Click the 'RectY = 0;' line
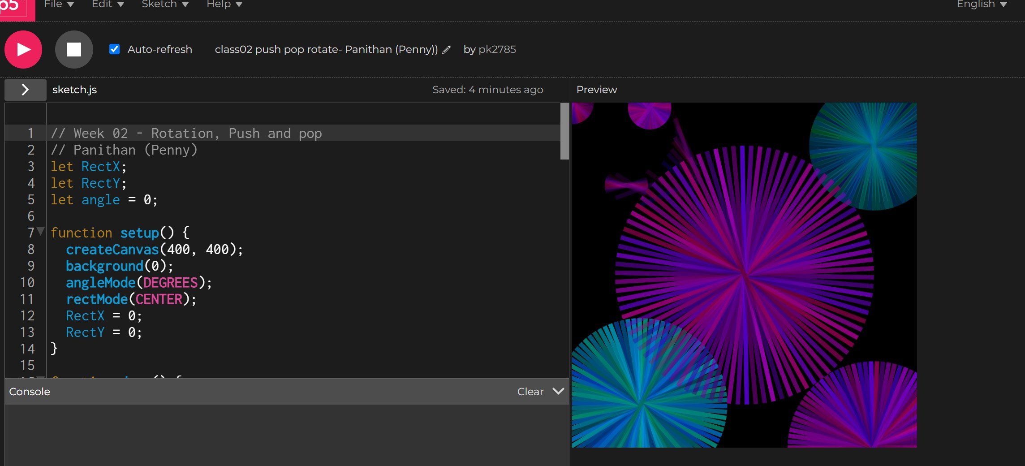Viewport: 1025px width, 466px height. point(104,332)
